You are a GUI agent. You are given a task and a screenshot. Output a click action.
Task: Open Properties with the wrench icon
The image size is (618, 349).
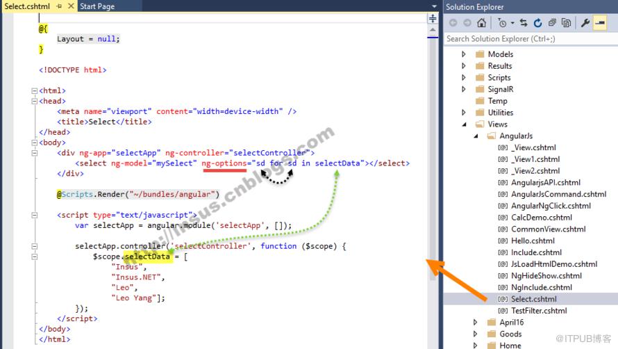tap(585, 23)
